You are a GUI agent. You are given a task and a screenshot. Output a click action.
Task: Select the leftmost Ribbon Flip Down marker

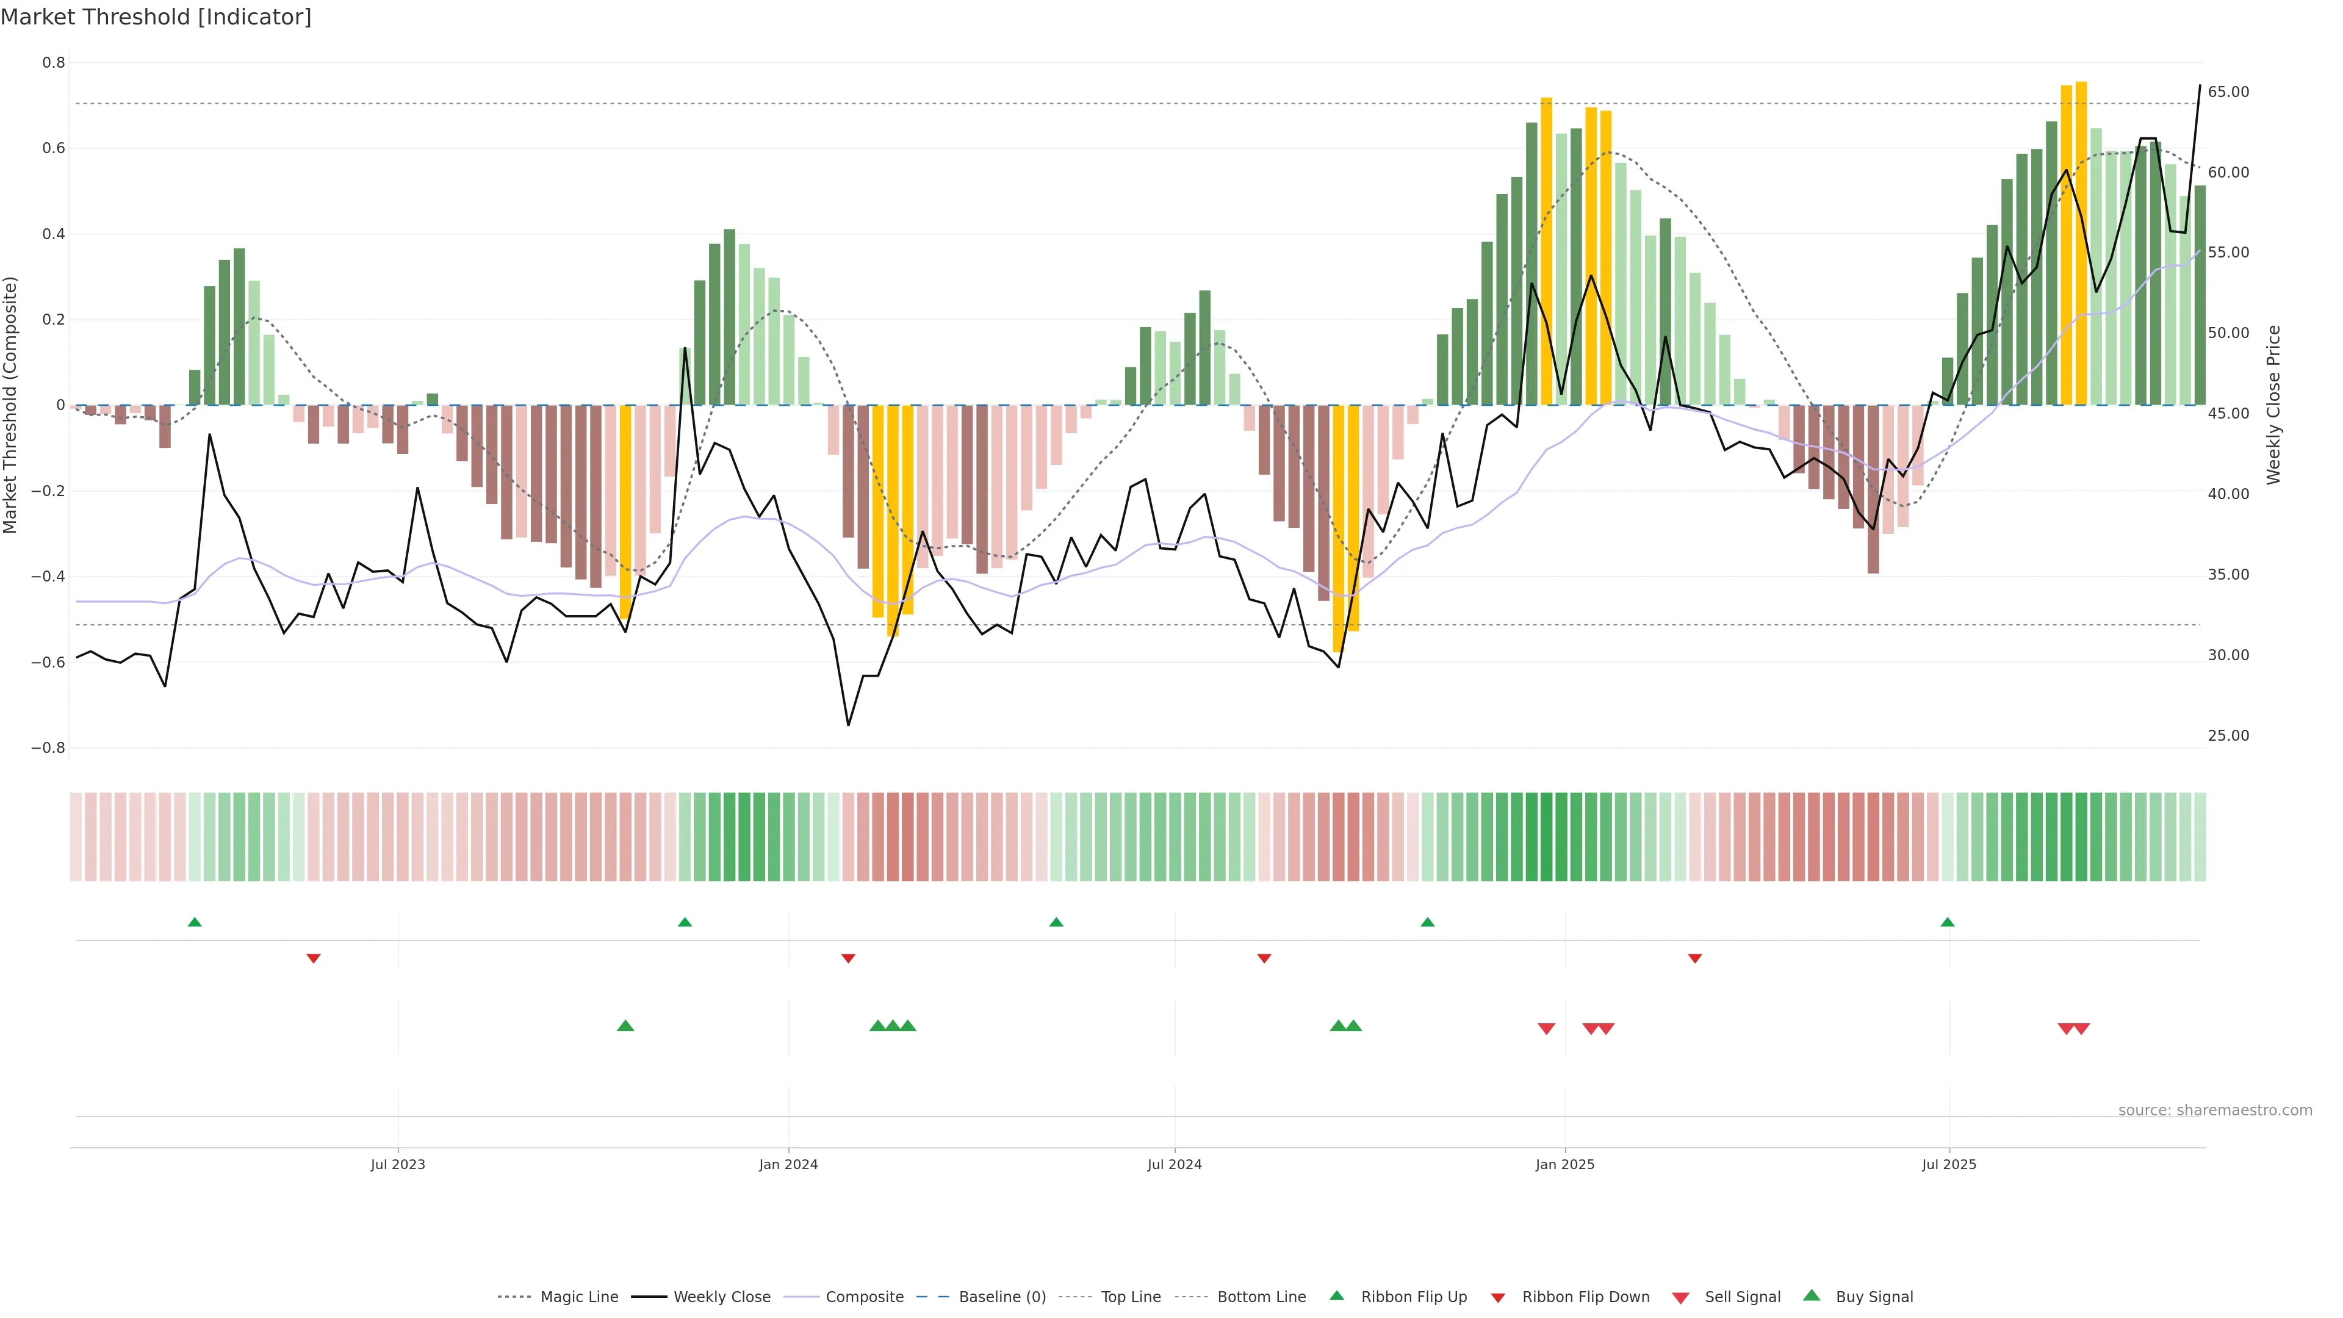coord(314,958)
